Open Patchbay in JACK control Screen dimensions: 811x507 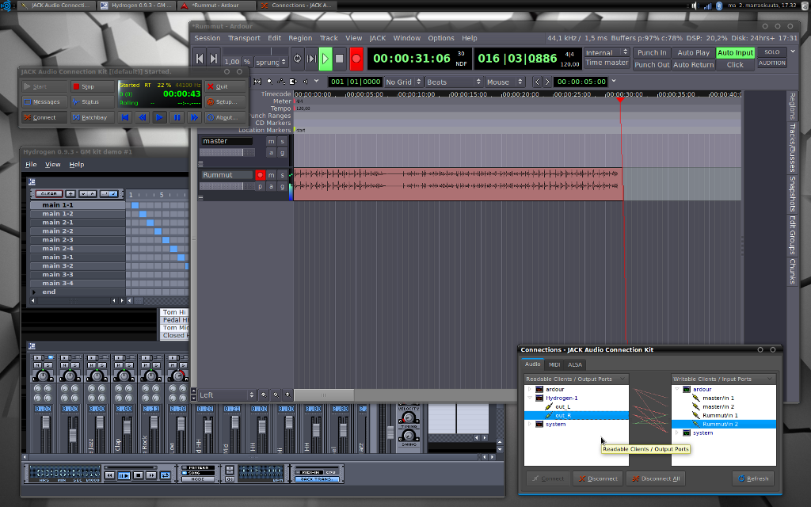point(92,117)
